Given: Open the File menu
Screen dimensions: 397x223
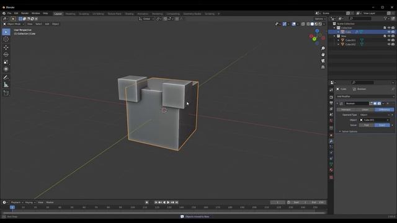Looking at the screenshot, I should click(x=9, y=14).
